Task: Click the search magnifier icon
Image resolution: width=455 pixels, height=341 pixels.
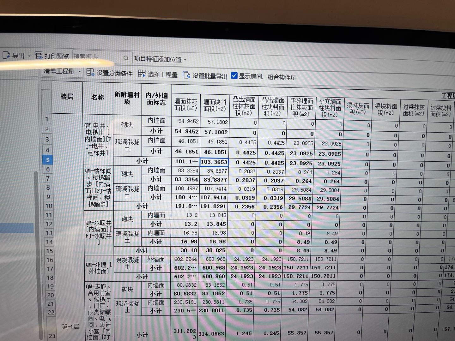Action: click(126, 58)
